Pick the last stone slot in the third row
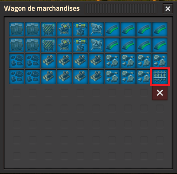 point(160,61)
